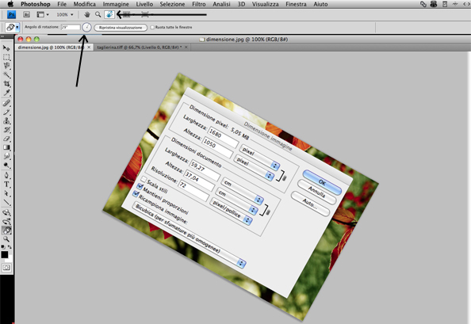Open the Immagine menu

116,4
